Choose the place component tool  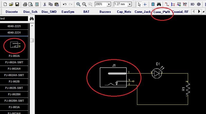[x=153, y=4]
